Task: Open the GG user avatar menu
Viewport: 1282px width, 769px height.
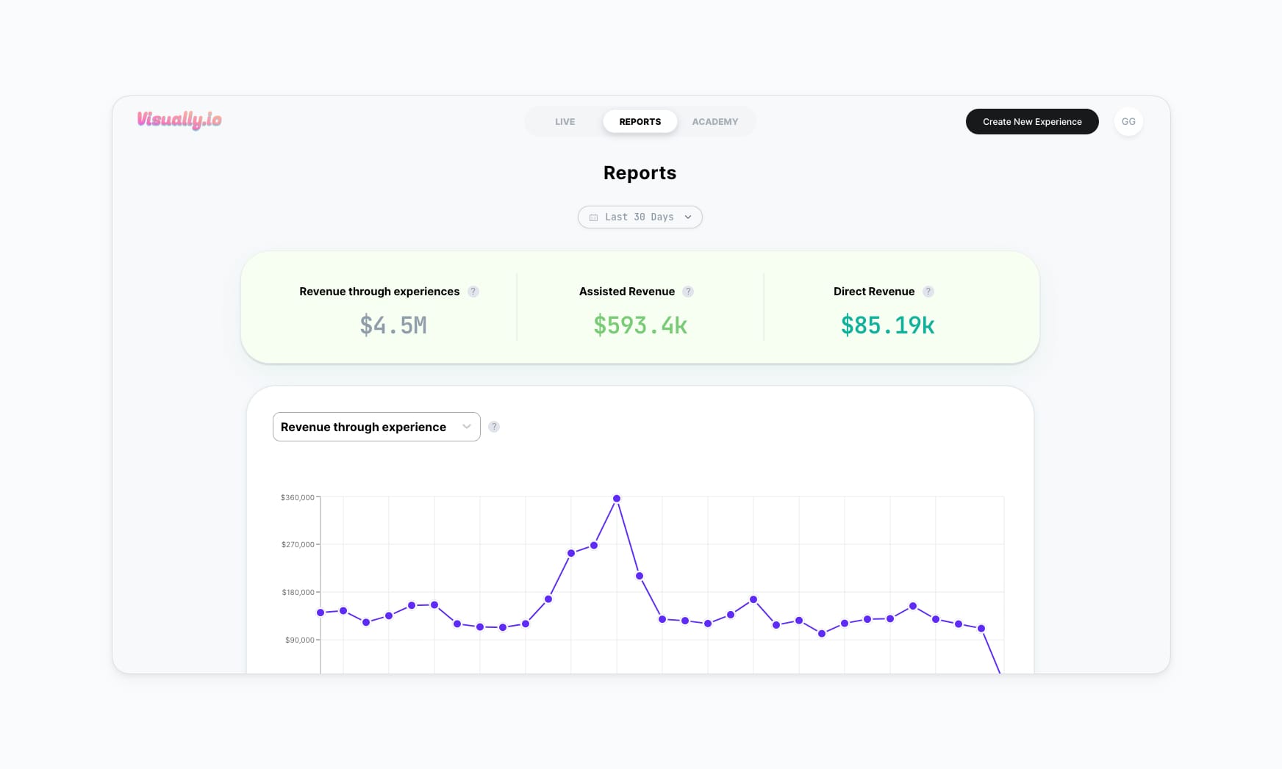Action: coord(1128,122)
